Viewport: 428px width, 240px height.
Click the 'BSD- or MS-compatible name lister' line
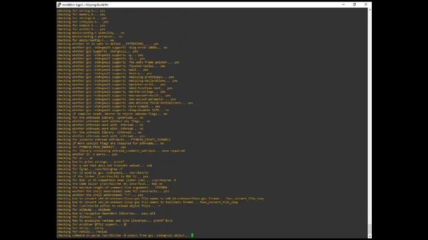[116, 180]
